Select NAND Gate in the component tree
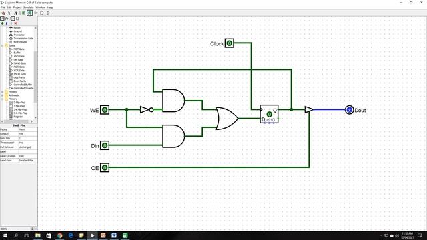The image size is (427, 240). pyautogui.click(x=19, y=63)
